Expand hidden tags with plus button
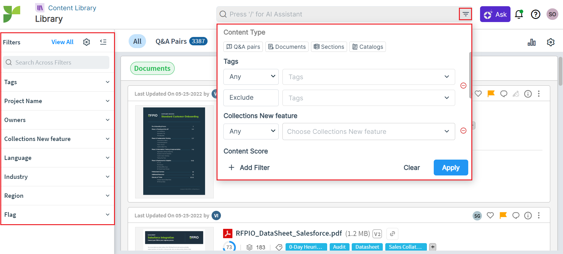 (x=433, y=247)
